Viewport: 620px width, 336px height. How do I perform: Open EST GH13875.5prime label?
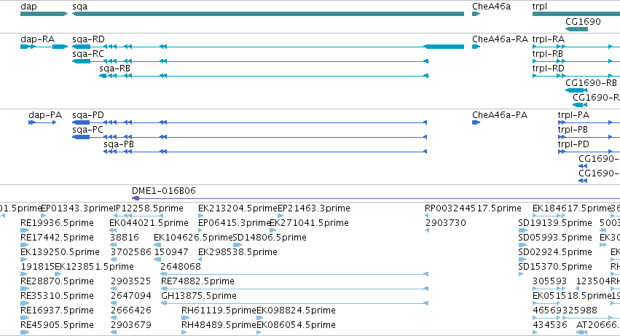(199, 296)
